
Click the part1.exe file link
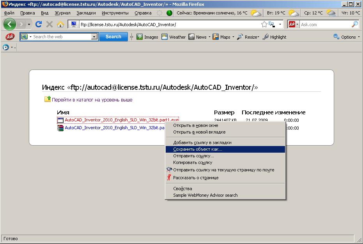[x=122, y=120]
